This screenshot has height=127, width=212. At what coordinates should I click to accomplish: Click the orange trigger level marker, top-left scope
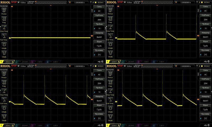pyautogui.click(x=92, y=36)
